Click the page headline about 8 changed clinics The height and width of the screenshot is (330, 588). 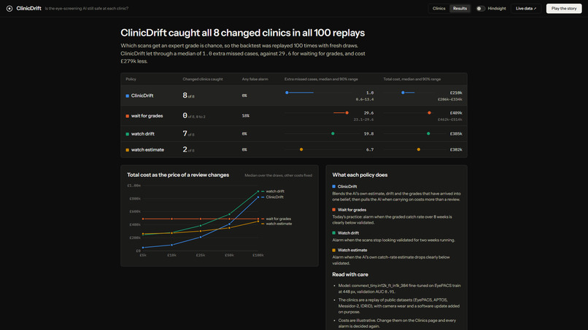pos(243,33)
